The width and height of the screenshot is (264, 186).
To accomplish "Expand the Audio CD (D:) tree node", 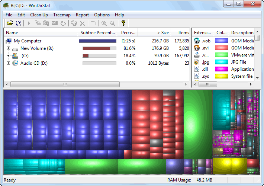I will coord(8,63).
